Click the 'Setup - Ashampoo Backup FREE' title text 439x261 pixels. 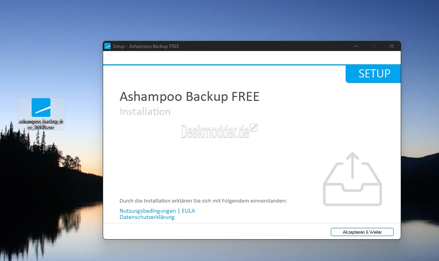pos(146,46)
